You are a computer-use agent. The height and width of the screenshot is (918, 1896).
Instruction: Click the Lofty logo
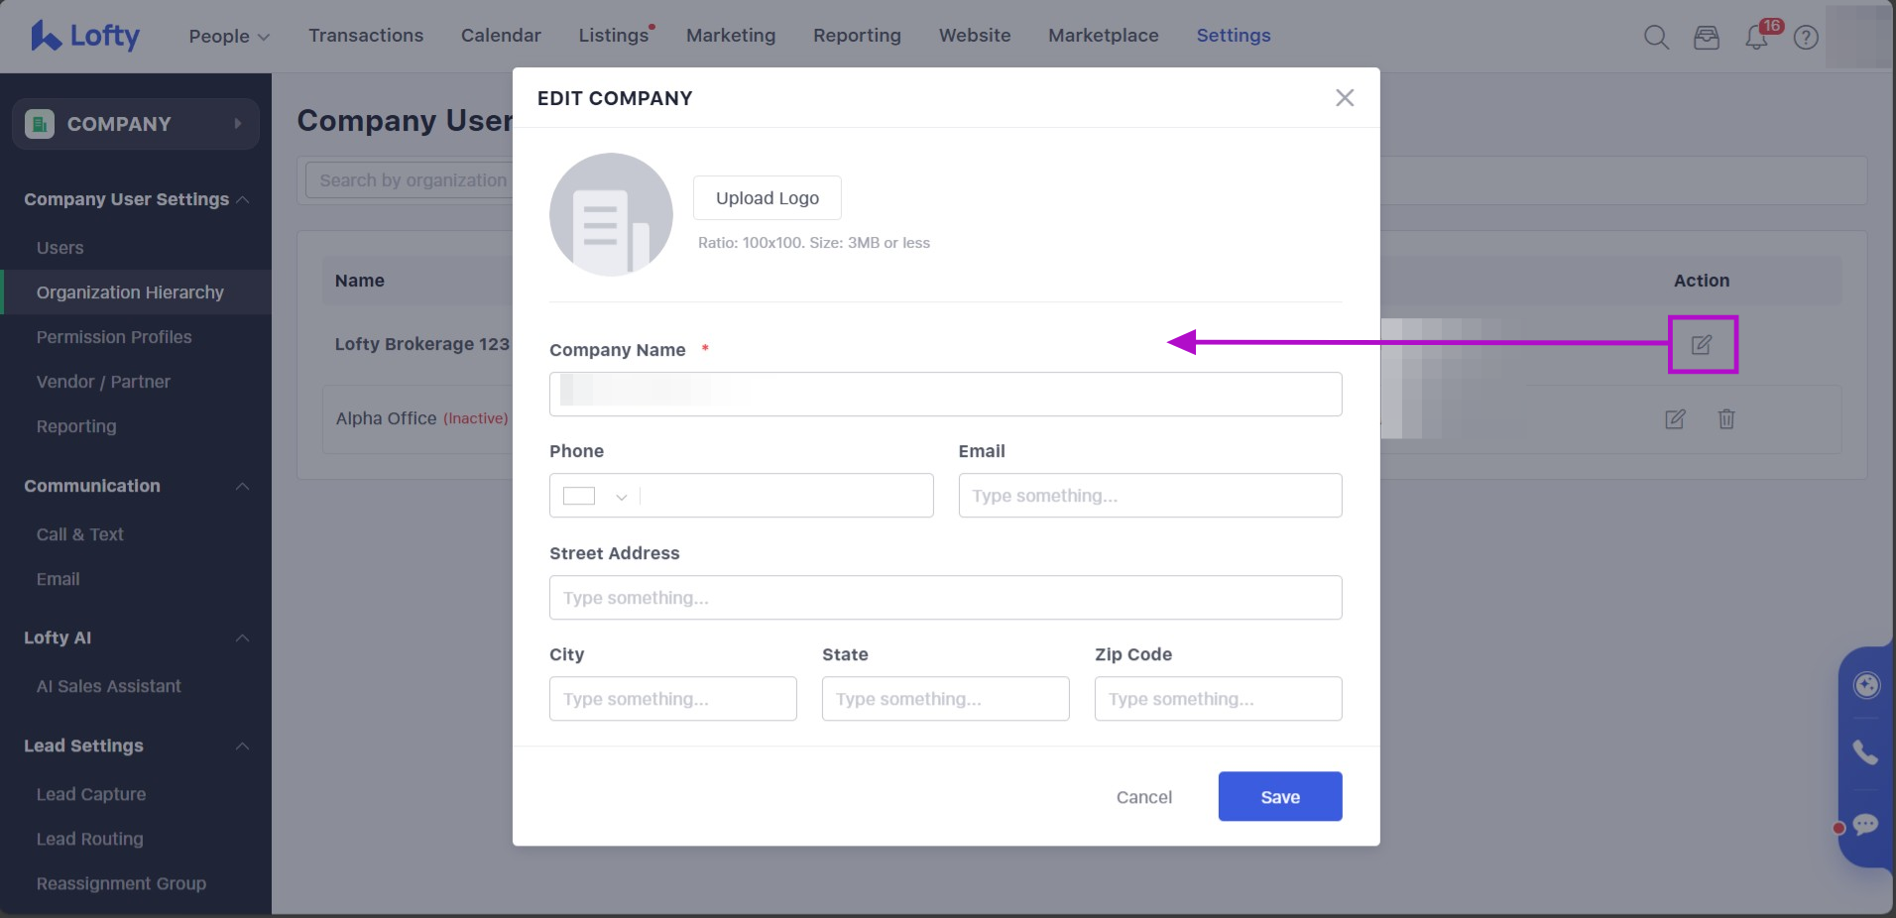click(x=85, y=36)
